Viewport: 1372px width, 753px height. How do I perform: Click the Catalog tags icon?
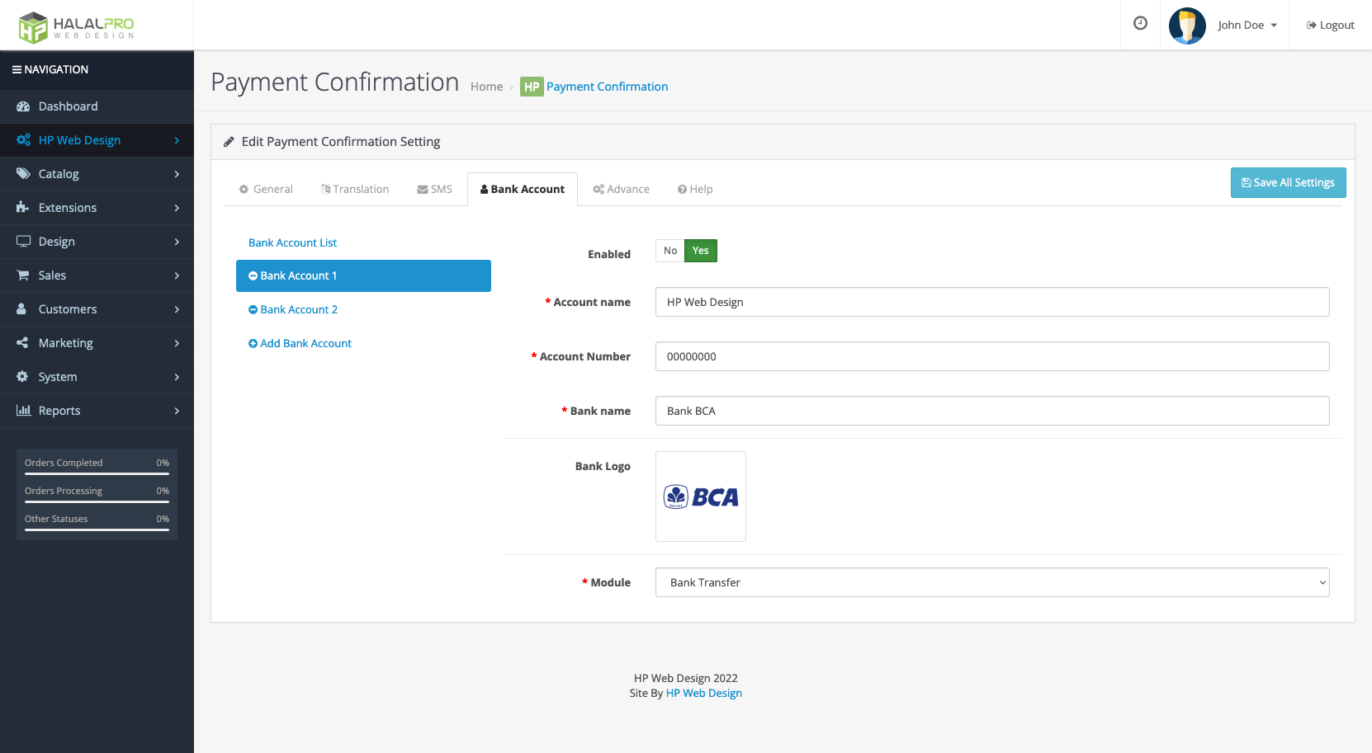click(x=23, y=174)
